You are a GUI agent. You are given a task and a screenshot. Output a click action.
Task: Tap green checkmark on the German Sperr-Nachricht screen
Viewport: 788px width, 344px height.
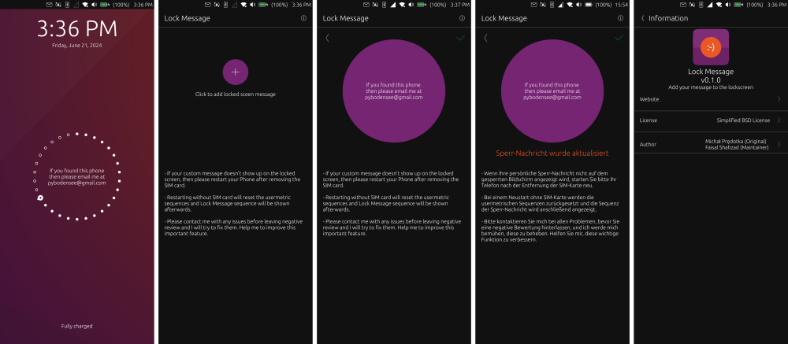[619, 38]
